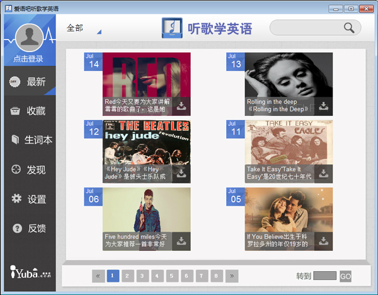This screenshot has height=295, width=378.
Task: Download the If You Believe song
Action: coord(324,242)
